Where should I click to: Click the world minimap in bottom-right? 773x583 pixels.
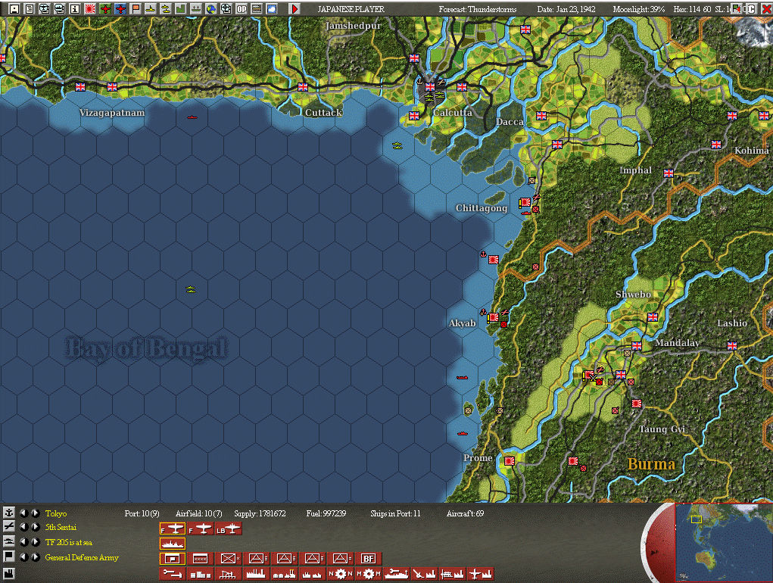[x=724, y=542]
